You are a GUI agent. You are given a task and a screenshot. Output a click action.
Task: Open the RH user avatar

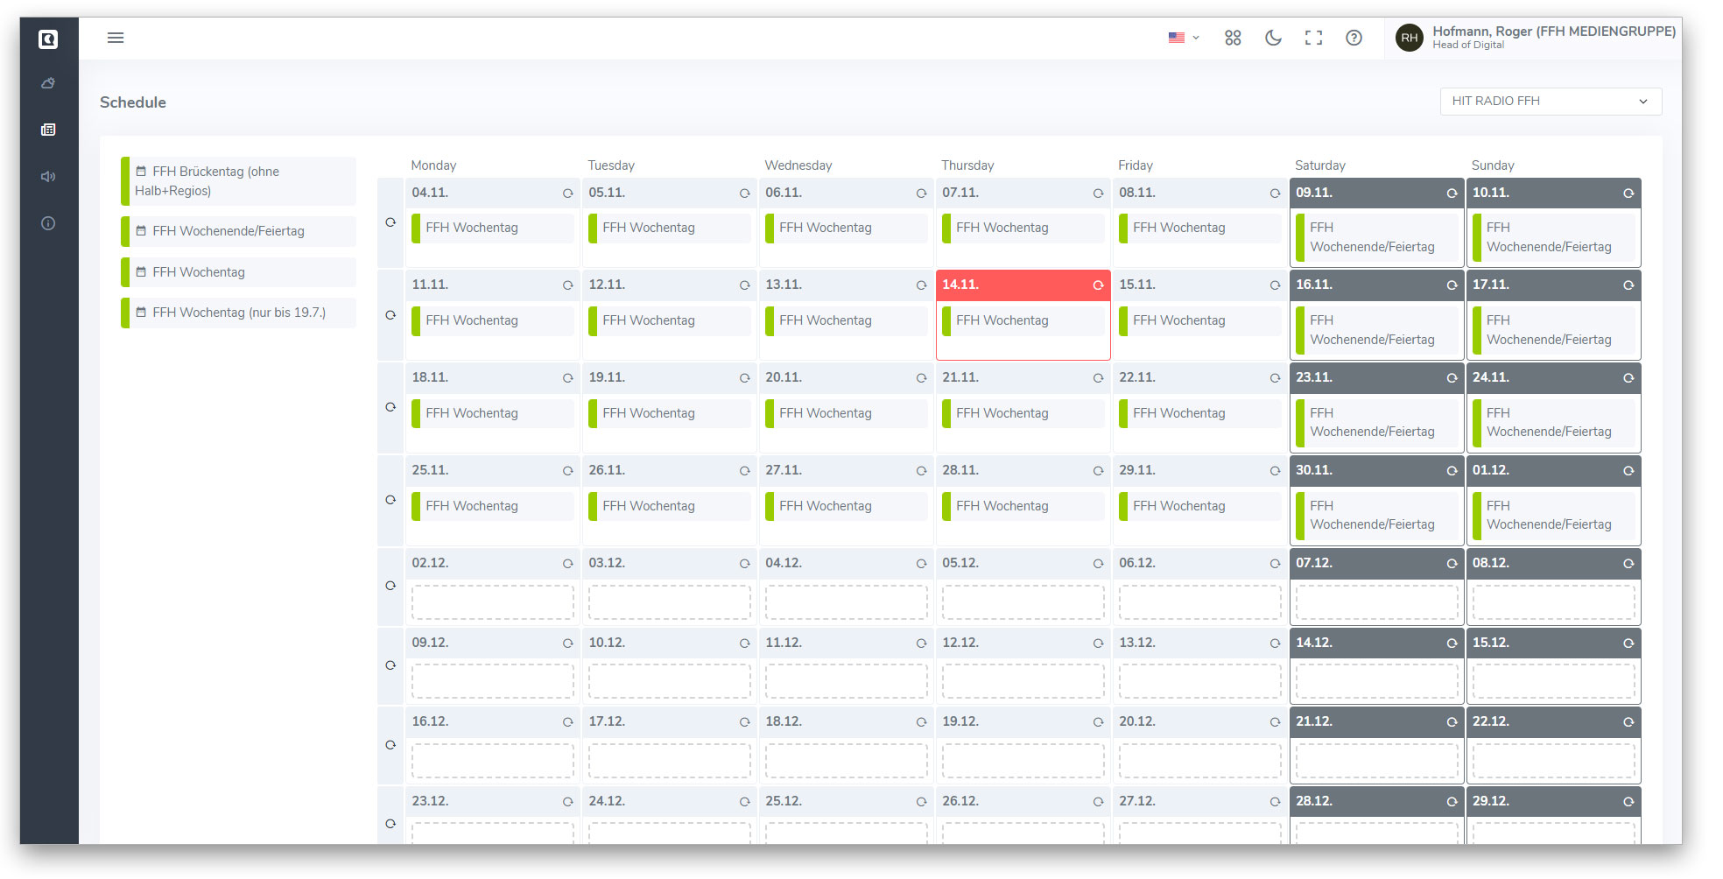1410,38
